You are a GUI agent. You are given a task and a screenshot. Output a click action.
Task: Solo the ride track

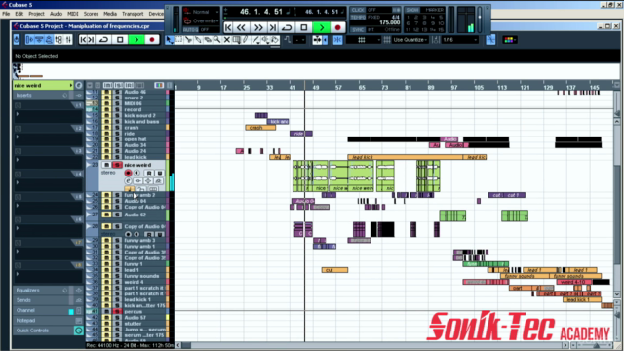117,134
